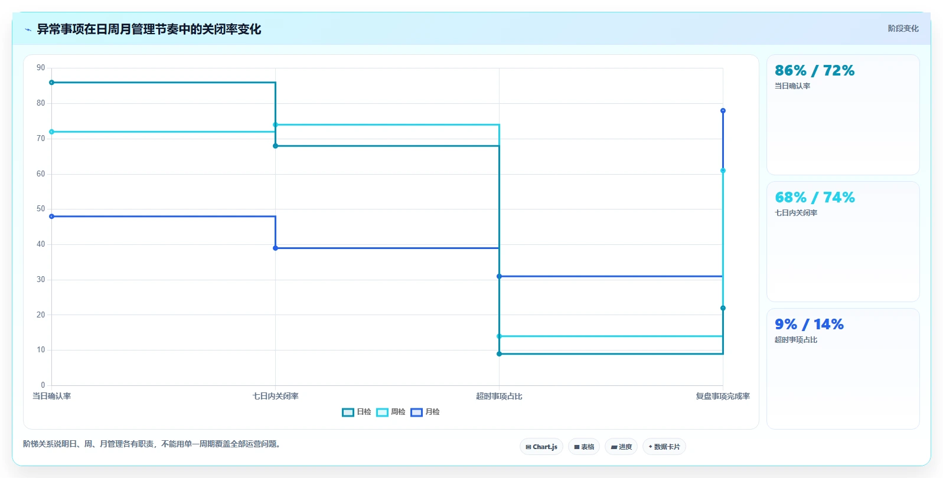Click 周检 data point at 14 on 超时事项占比
The height and width of the screenshot is (478, 943).
coord(499,336)
